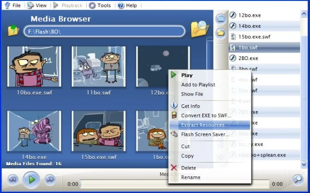Choose Flash Screen Saver...
This screenshot has height=193, width=310.
pos(210,134)
